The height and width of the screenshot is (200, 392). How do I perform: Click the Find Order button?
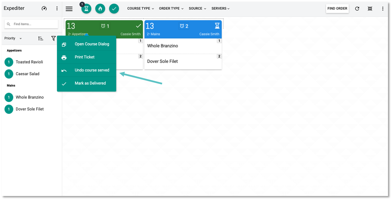pyautogui.click(x=337, y=9)
